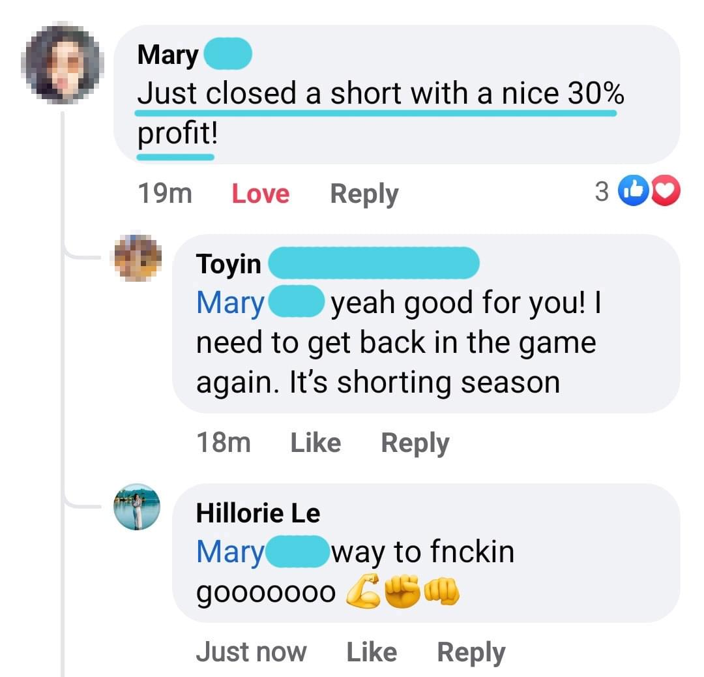Open Hillorie Le's profile picture
704x677 pixels.
(x=137, y=507)
